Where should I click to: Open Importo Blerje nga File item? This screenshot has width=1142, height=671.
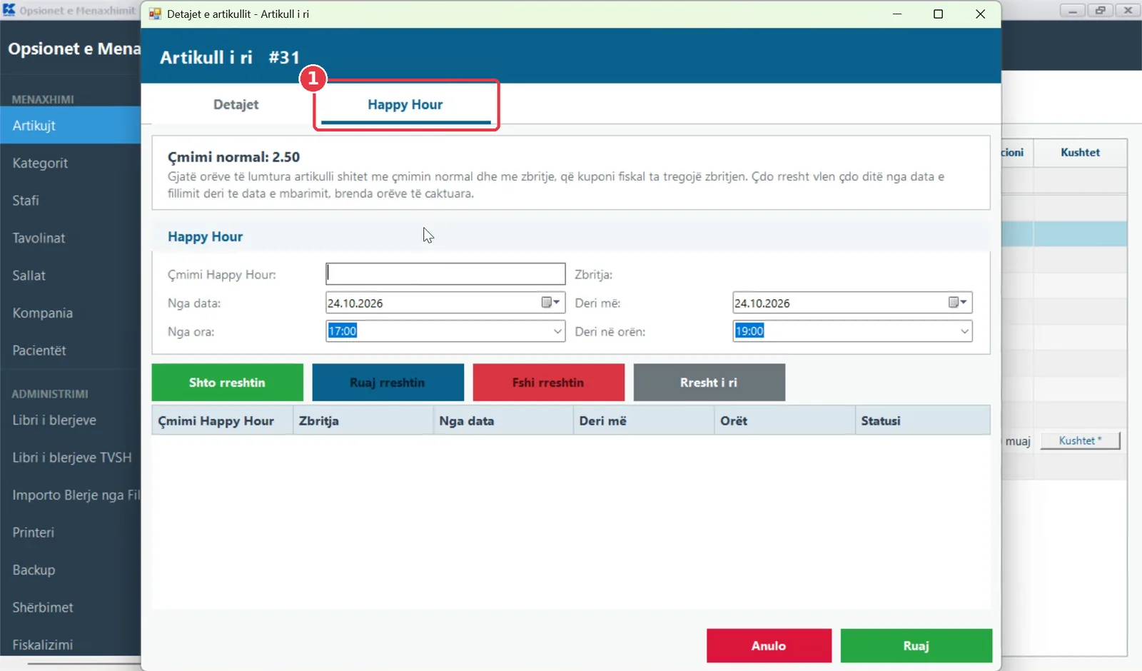click(x=71, y=495)
